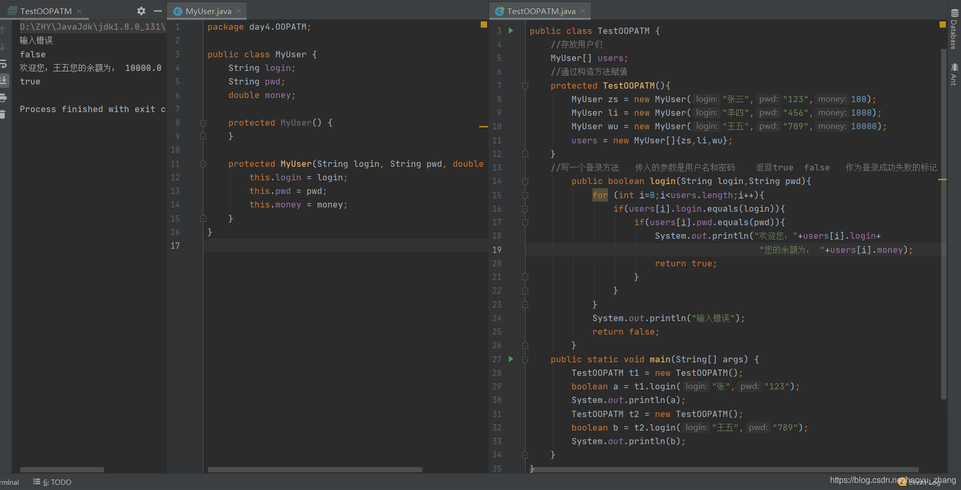Jump down the stack trace in console
961x490 pixels.
click(3, 46)
